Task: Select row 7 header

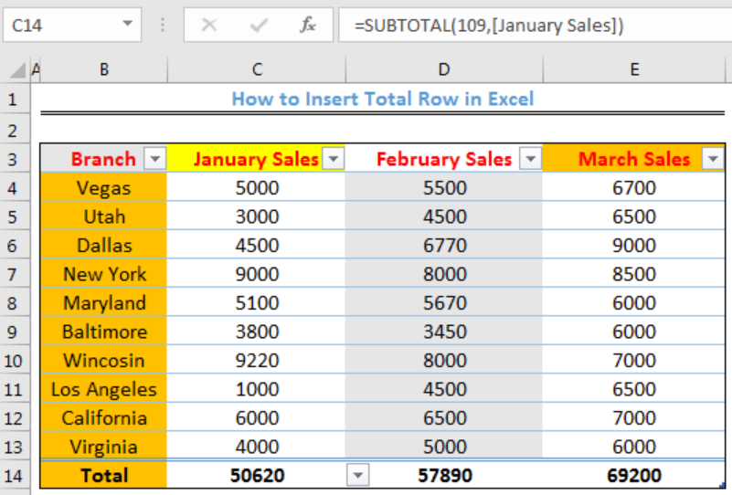Action: pos(13,274)
